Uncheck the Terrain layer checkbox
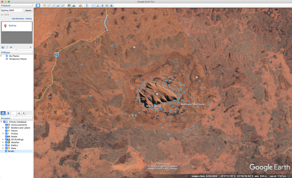 (x=6, y=151)
